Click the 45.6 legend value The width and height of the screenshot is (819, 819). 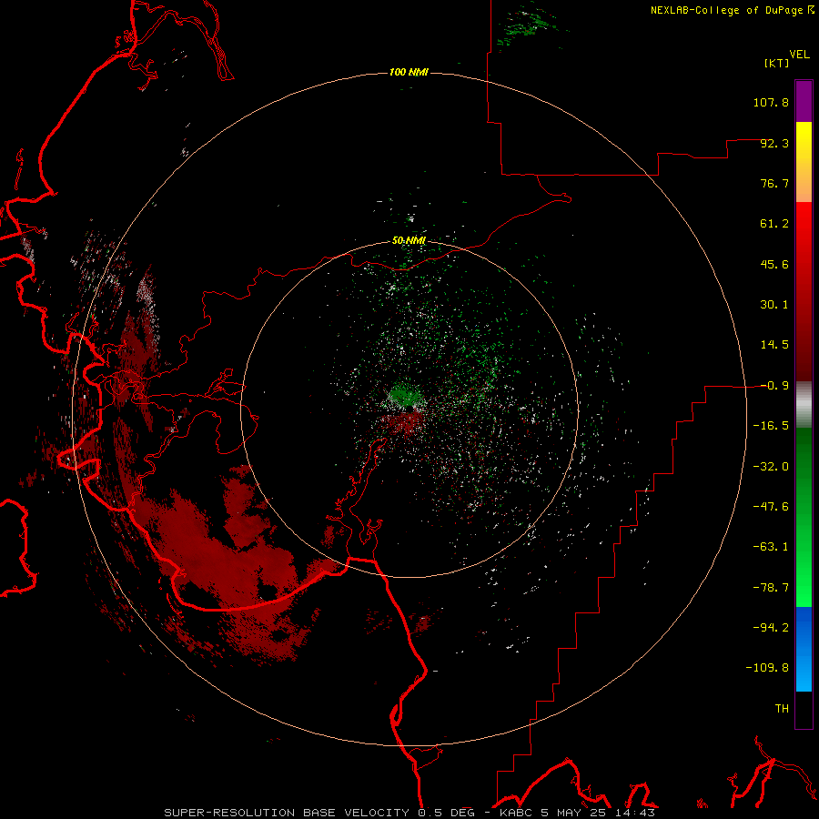774,264
